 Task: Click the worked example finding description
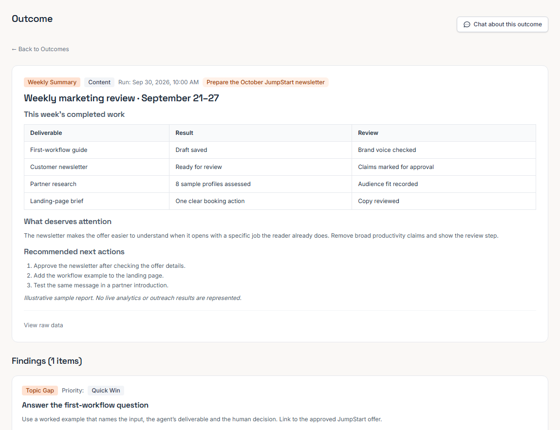click(202, 419)
